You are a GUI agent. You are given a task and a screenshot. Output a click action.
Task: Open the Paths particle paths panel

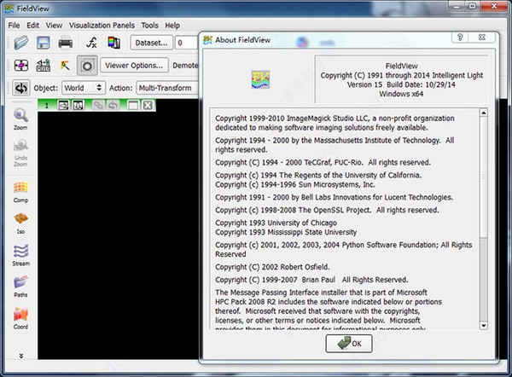tap(20, 286)
